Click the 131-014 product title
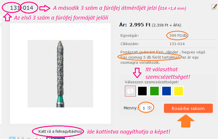The image size is (218, 139). (x=22, y=8)
